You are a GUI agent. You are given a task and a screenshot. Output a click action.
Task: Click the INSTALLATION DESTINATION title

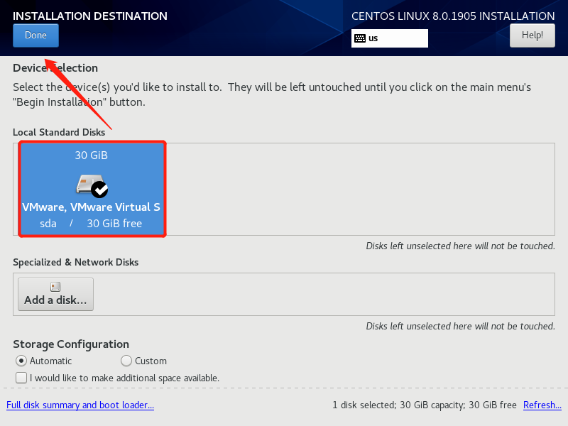coord(90,16)
